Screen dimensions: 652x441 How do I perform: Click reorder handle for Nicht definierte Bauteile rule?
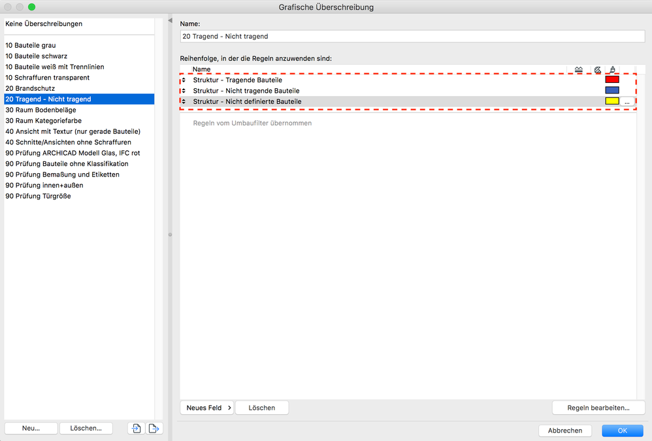(x=184, y=101)
